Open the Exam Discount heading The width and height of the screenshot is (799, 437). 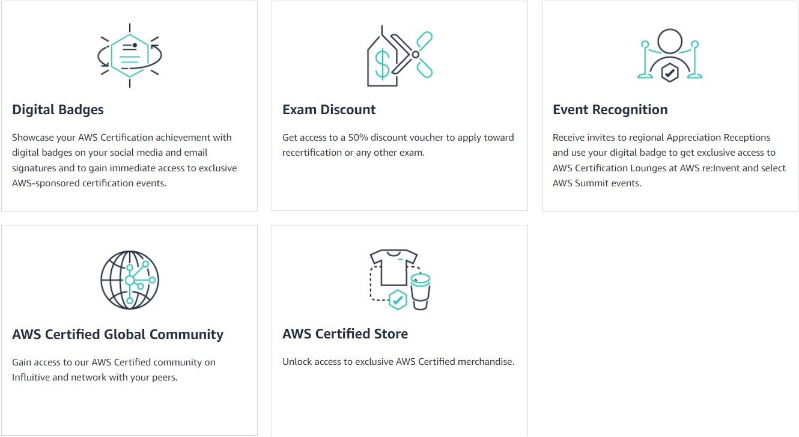pos(329,109)
